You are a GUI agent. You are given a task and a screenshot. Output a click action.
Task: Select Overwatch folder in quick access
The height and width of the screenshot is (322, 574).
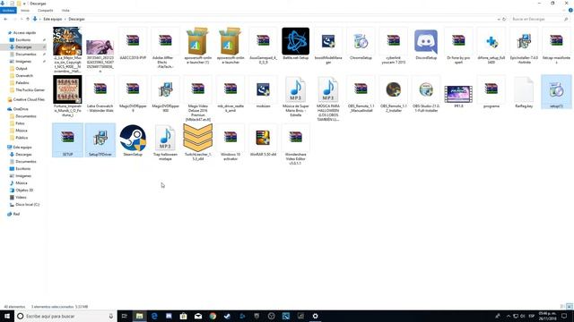[x=24, y=75]
